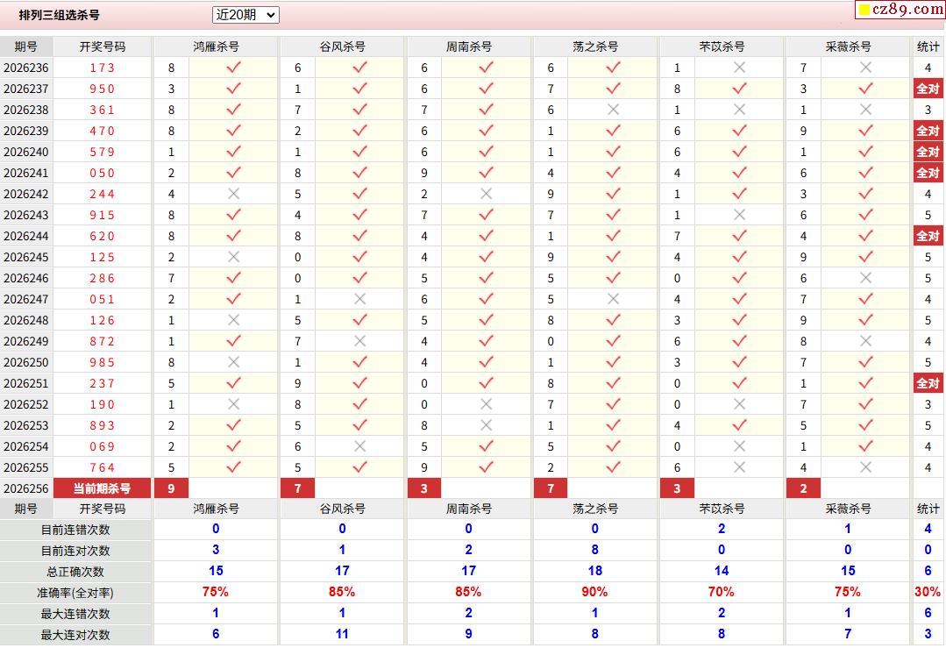This screenshot has width=946, height=648.
Task: Click draw number 173 in row 2026236
Action: pos(102,68)
